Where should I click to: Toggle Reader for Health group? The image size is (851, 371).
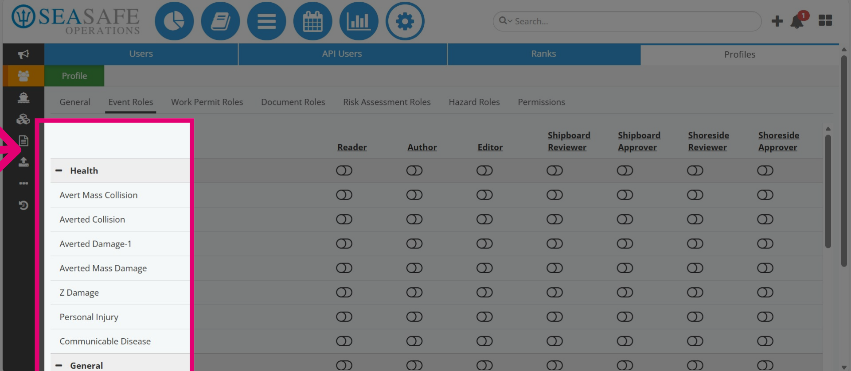[344, 170]
